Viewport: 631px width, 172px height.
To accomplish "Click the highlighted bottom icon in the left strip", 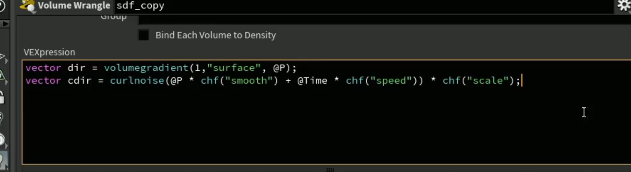I will coord(4,160).
